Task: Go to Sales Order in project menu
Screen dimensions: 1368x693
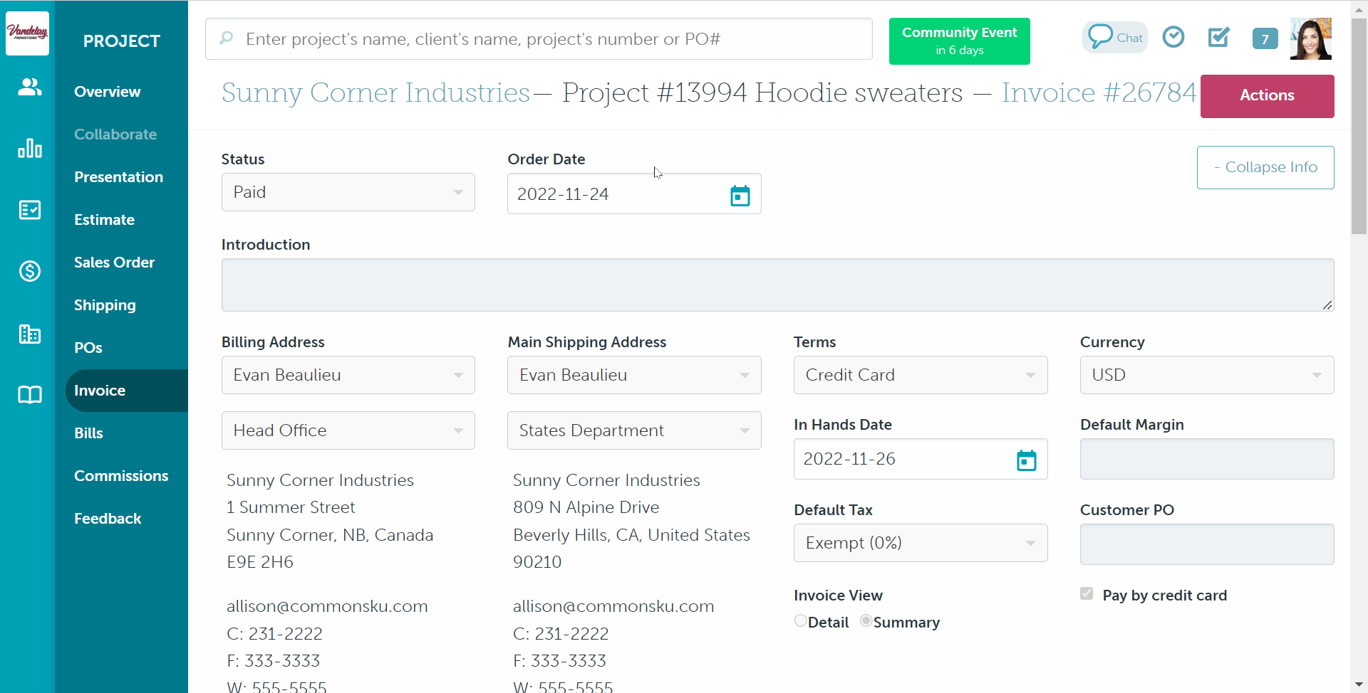Action: [114, 263]
